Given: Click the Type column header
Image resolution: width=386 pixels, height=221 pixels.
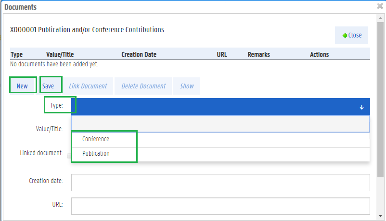Looking at the screenshot, I should tap(16, 55).
